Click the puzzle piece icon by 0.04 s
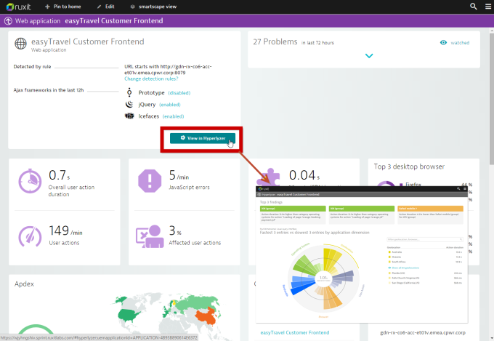This screenshot has width=494, height=341. tap(268, 177)
